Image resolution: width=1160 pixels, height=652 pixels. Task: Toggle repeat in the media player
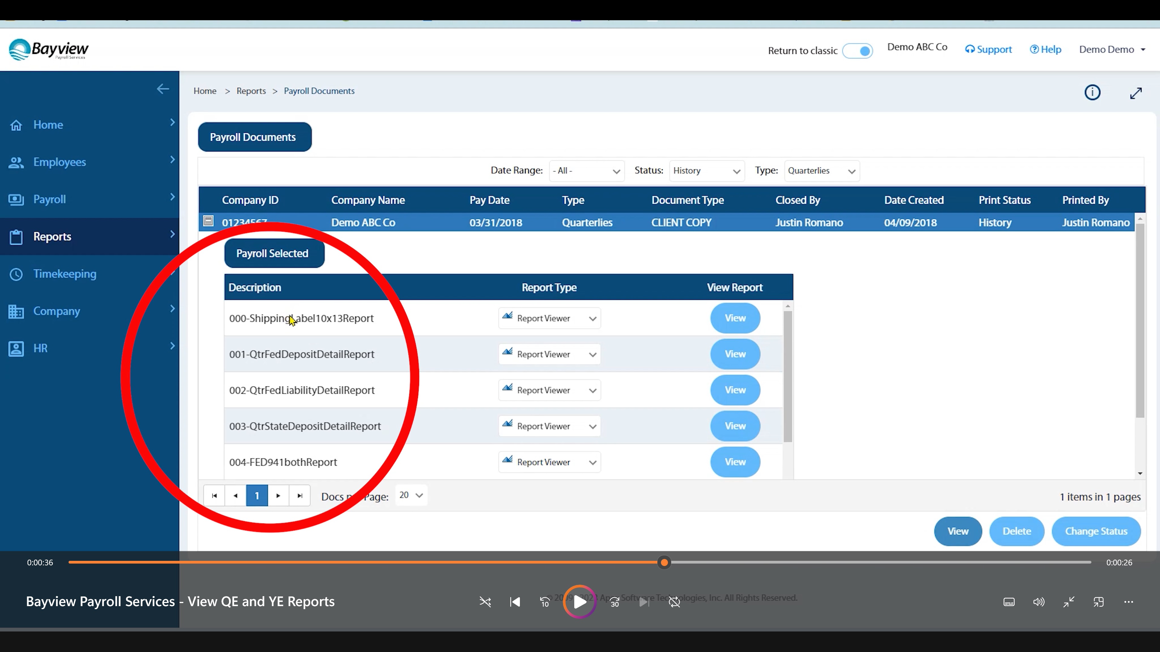pyautogui.click(x=674, y=602)
